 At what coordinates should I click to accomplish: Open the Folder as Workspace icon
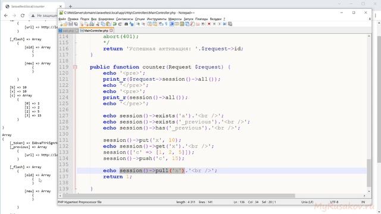pyautogui.click(x=197, y=24)
